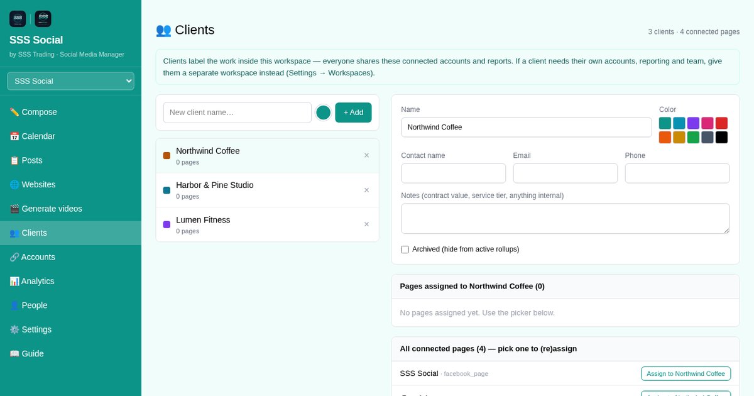The height and width of the screenshot is (396, 754).
Task: Toggle the Archived checkbox
Action: tap(405, 250)
